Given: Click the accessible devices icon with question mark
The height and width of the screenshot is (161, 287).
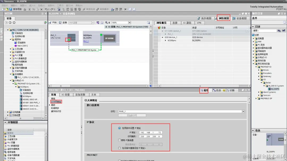Looking at the screenshot, I should point(113,9).
